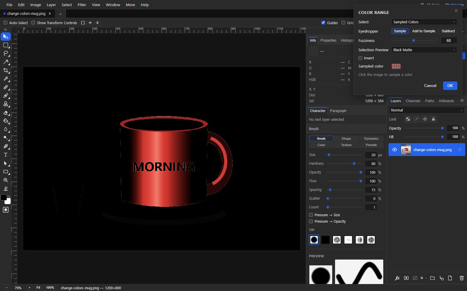Expand the collapsed toolbar chevrons

click(6, 30)
